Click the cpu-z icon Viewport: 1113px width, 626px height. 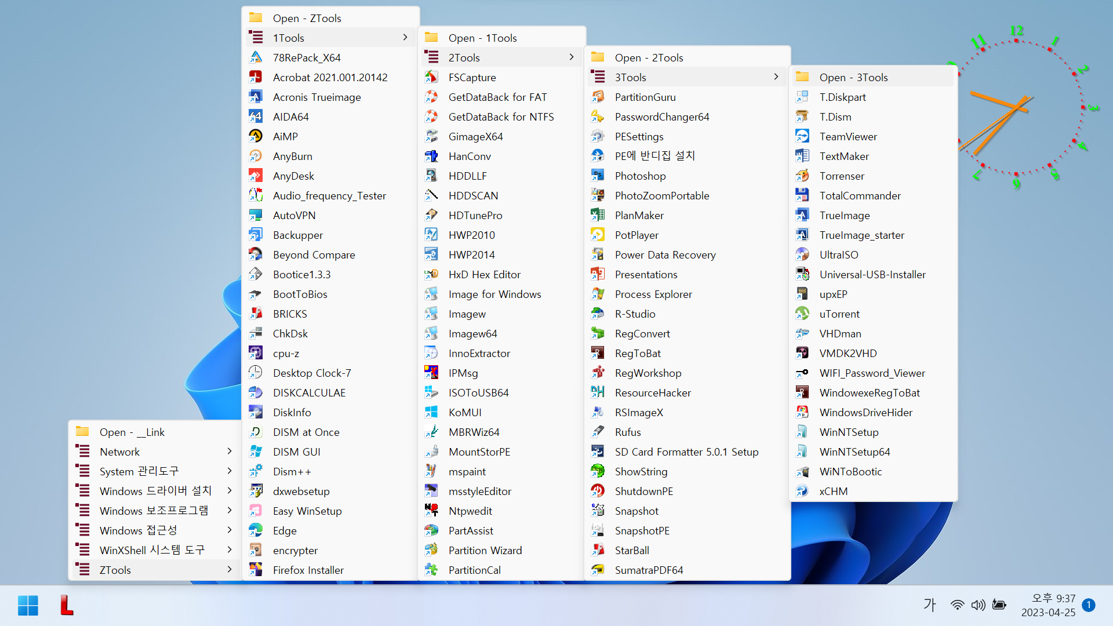tap(256, 353)
